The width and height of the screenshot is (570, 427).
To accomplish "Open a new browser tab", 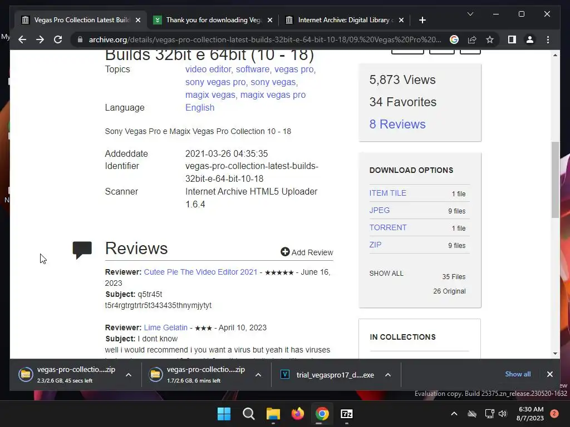I will pyautogui.click(x=422, y=20).
